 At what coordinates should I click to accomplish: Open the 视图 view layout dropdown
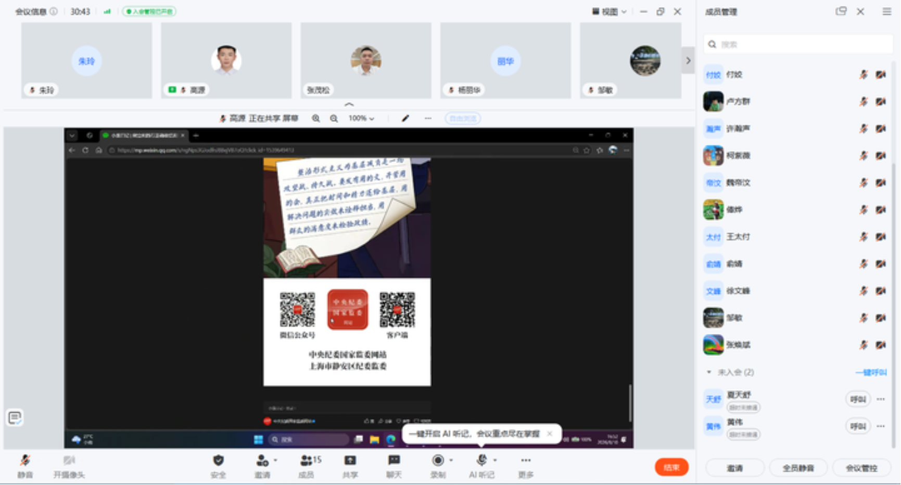(x=610, y=11)
